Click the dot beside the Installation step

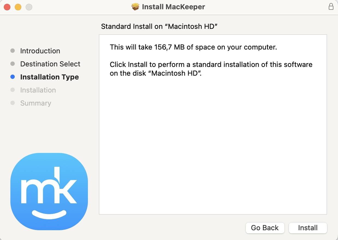click(x=13, y=90)
